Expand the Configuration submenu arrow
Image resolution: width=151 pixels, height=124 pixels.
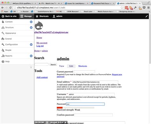(31, 45)
